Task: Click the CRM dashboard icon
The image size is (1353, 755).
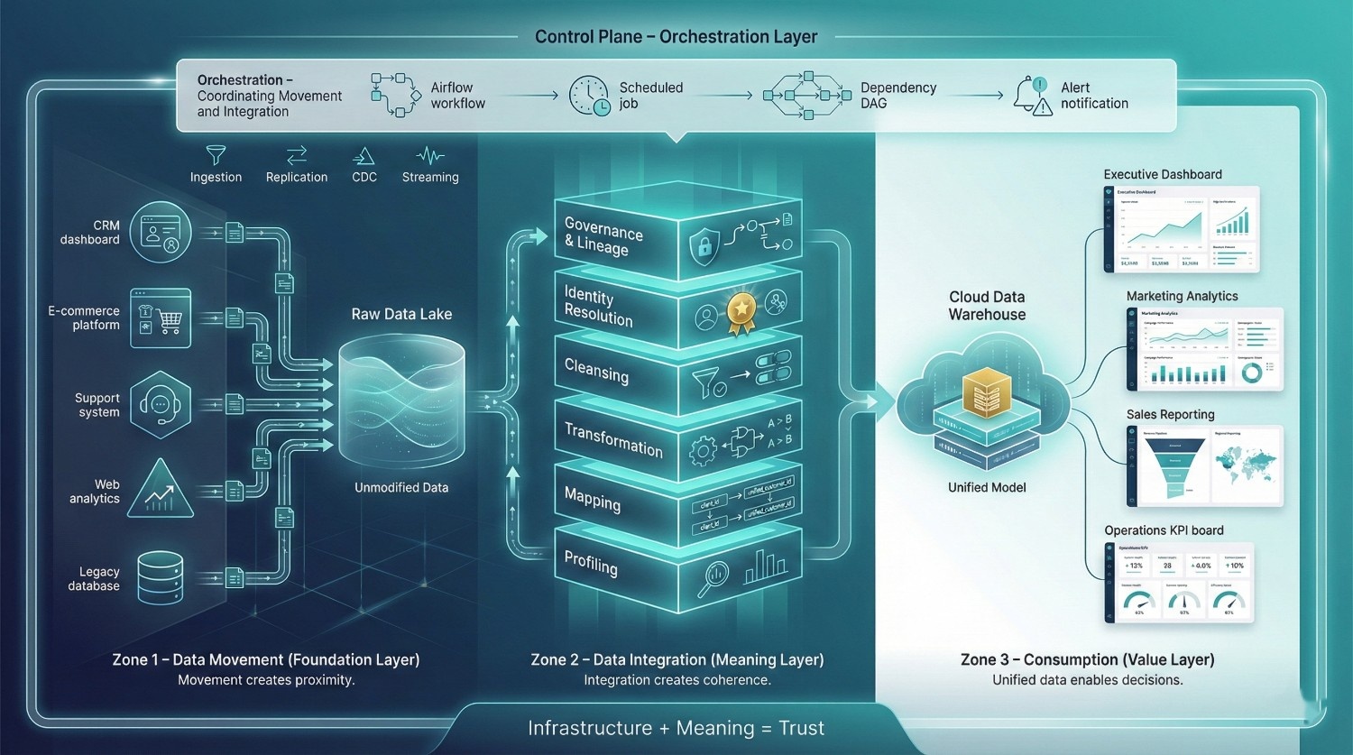Action: click(x=161, y=232)
